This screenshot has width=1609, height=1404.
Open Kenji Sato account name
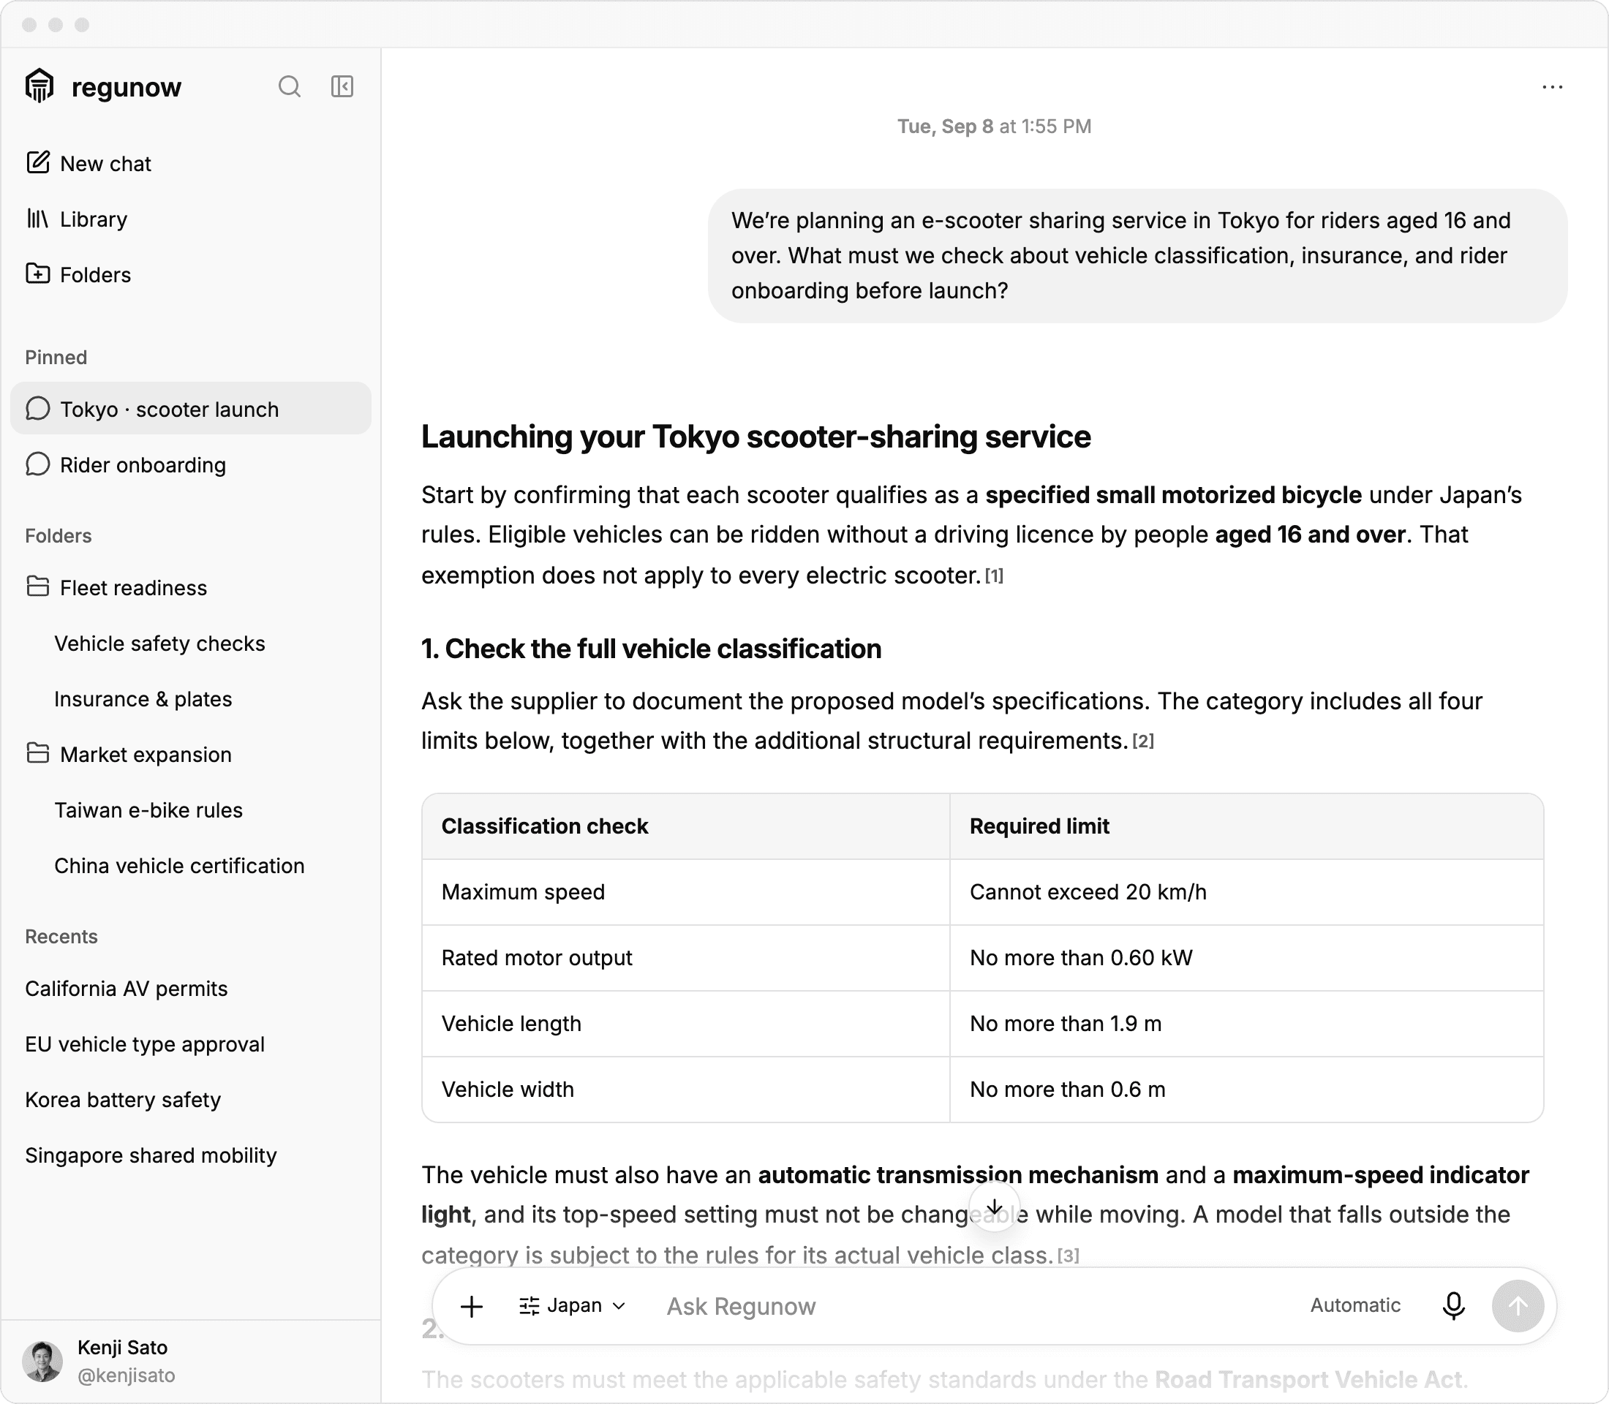tap(122, 1348)
